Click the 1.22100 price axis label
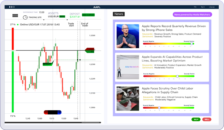The width and height of the screenshot is (224, 130). (92, 93)
